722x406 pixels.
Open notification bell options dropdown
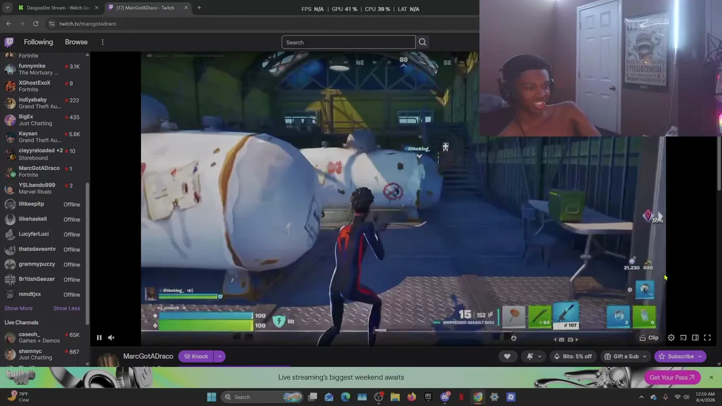[533, 356]
